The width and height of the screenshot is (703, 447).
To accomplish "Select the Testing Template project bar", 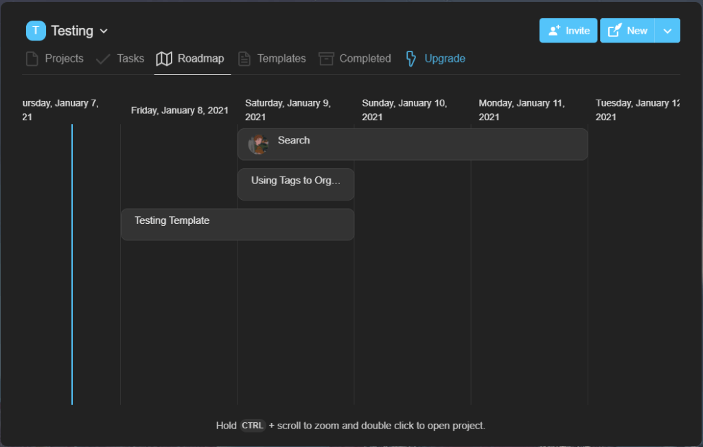I will (237, 225).
